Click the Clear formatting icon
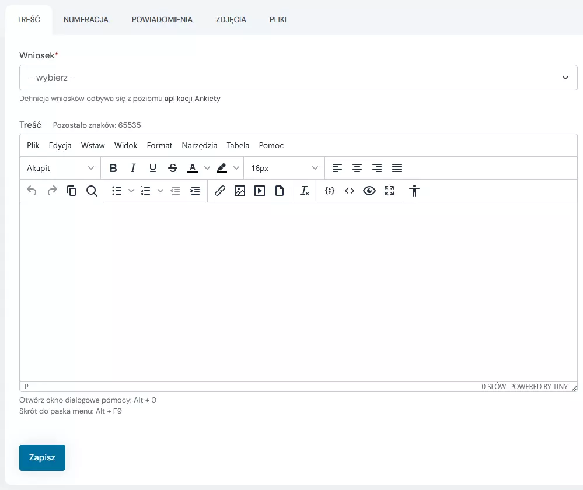Viewport: 583px width, 490px height. [x=304, y=191]
